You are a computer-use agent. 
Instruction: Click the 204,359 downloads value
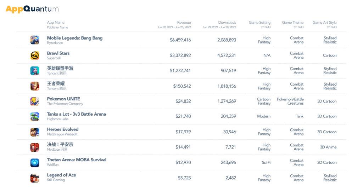pos(228,116)
